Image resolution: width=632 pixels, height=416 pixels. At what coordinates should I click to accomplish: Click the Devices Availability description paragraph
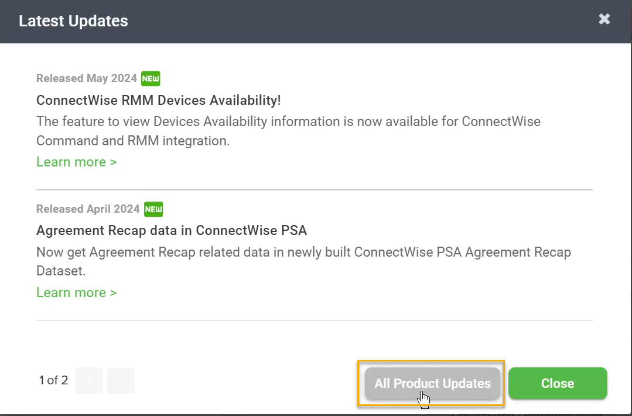coord(288,131)
